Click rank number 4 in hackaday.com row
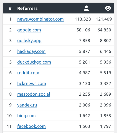This screenshot has width=117, height=133. [10, 51]
